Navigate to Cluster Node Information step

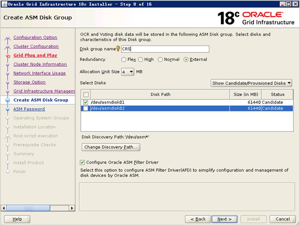40,64
